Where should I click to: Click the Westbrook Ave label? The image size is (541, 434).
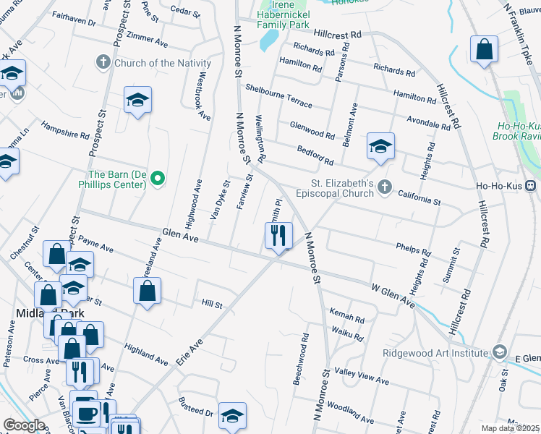pos(203,96)
